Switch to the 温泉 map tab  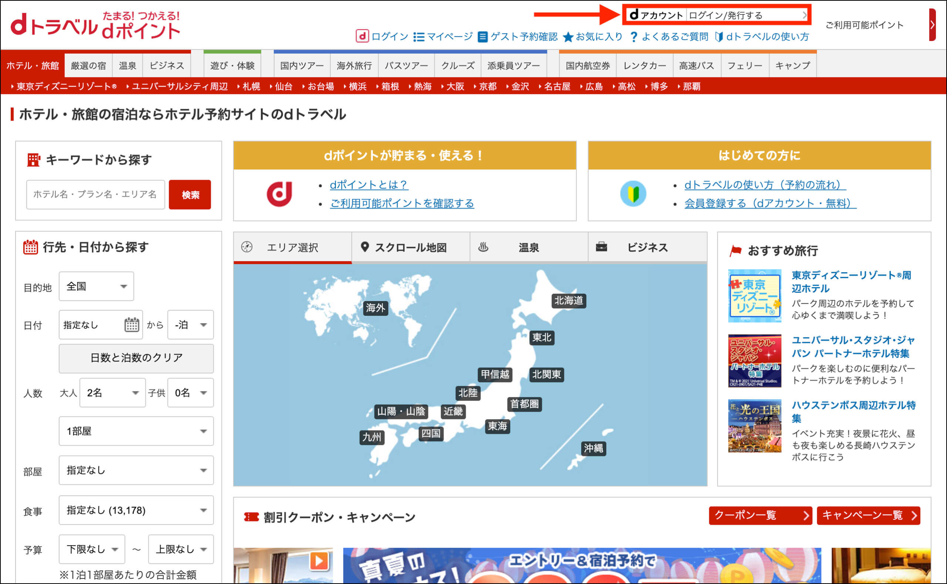[529, 247]
